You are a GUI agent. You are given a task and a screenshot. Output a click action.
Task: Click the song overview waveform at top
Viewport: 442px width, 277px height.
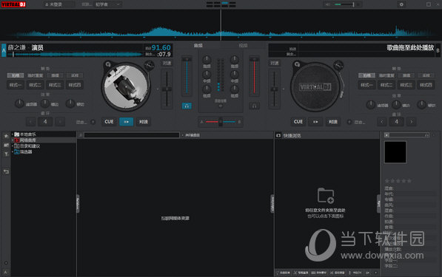[221, 25]
